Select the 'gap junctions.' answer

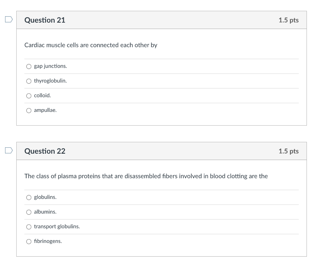click(29, 66)
